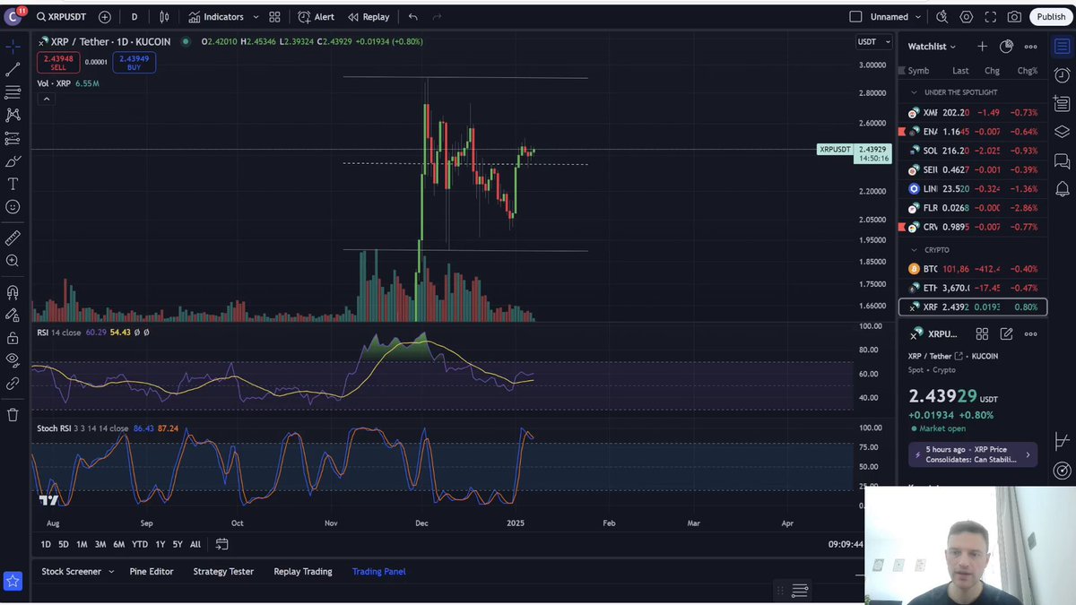
Task: Collapse the indicator legend arrow under Vol
Action: coord(46,99)
